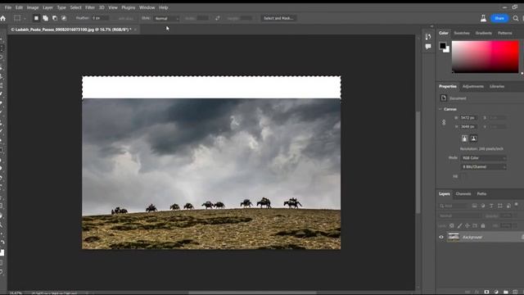This screenshot has width=524, height=295.
Task: Go to the Photoshop Home screen icon
Action: (3, 18)
